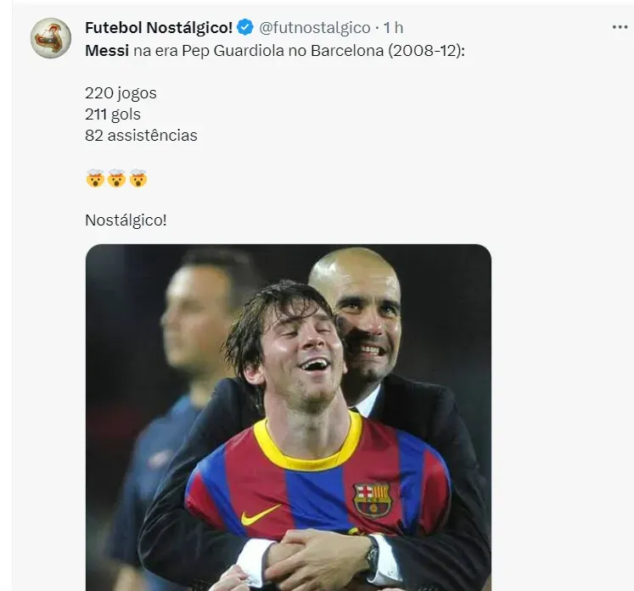This screenshot has height=591, width=634.
Task: Open the tweet's three-dot more menu
Action: [620, 27]
